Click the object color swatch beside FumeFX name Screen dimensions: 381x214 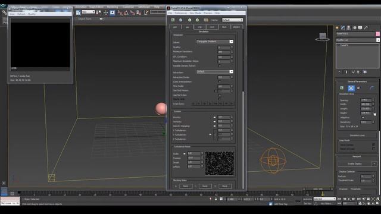378,34
